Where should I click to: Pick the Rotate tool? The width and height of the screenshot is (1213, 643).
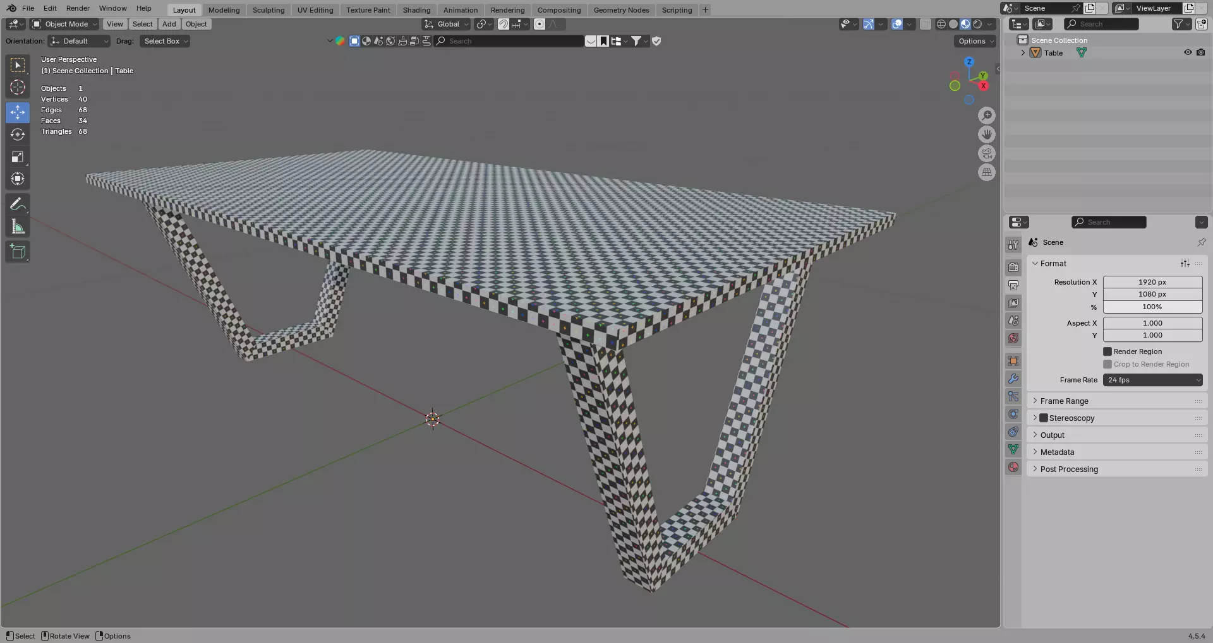tap(18, 134)
